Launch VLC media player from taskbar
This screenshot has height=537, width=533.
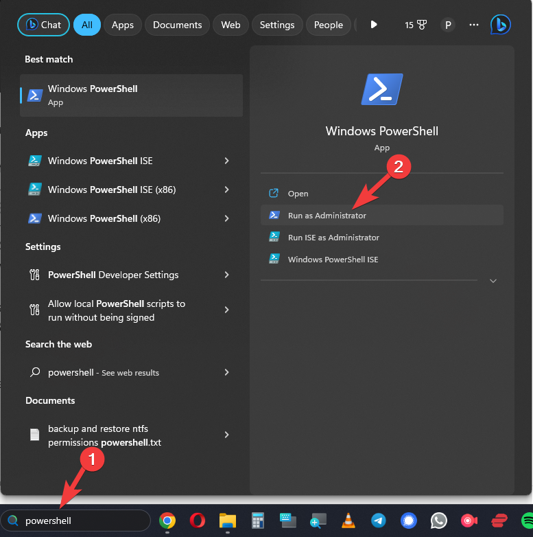click(x=348, y=521)
